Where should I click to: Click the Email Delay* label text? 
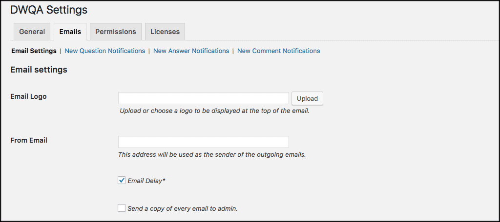tap(146, 181)
